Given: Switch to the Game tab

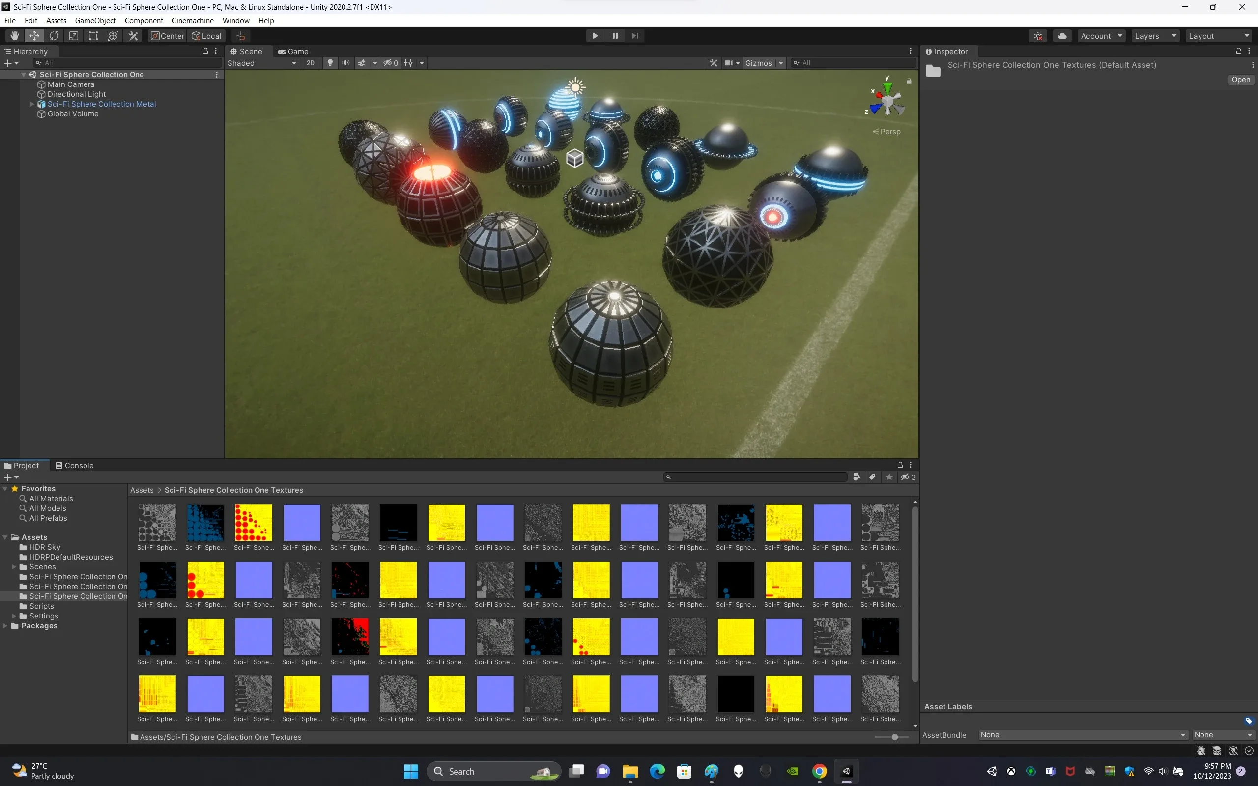Looking at the screenshot, I should pos(293,52).
